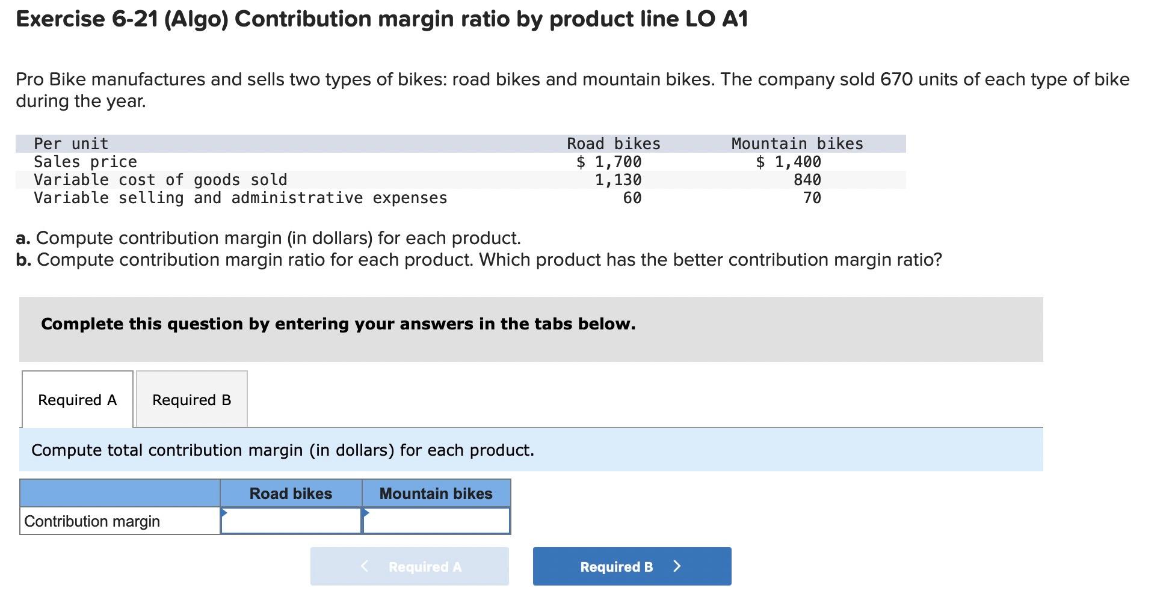Click the right chevron on Required B button
Image resolution: width=1172 pixels, height=612 pixels.
(677, 566)
